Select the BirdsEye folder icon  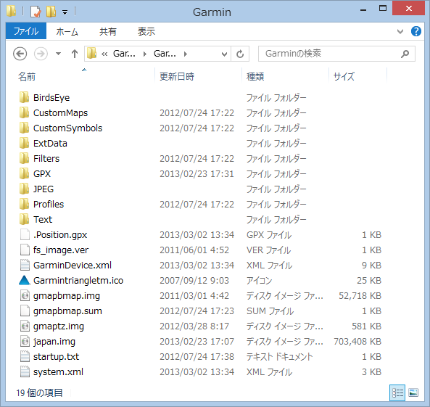tap(25, 97)
